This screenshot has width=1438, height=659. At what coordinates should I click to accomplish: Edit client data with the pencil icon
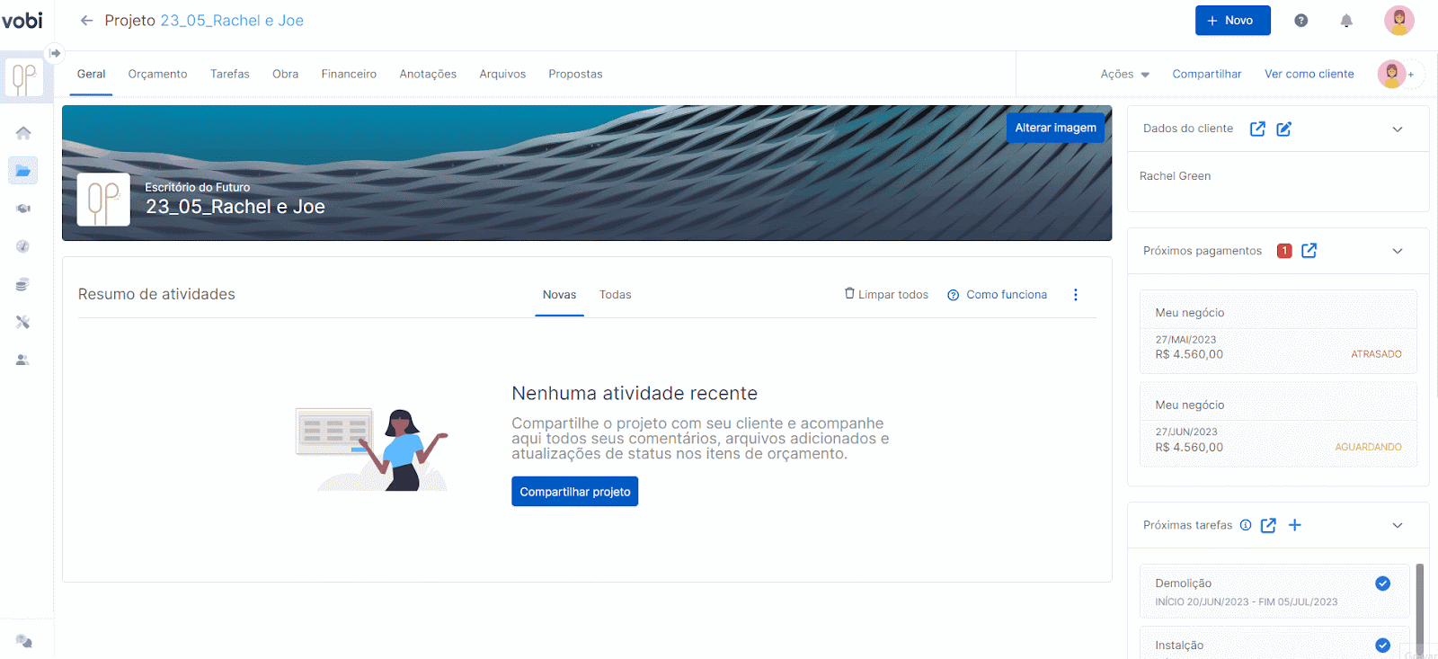[1284, 129]
